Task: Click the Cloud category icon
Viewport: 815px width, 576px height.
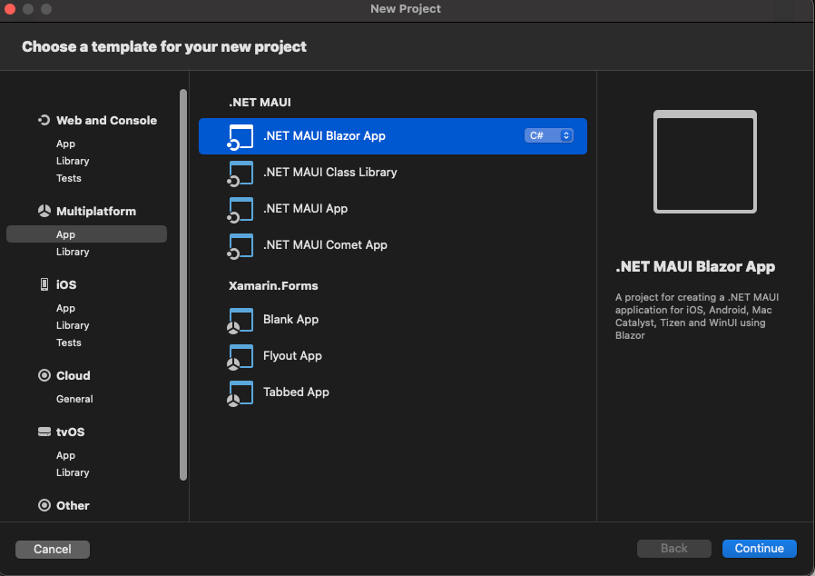Action: point(44,375)
